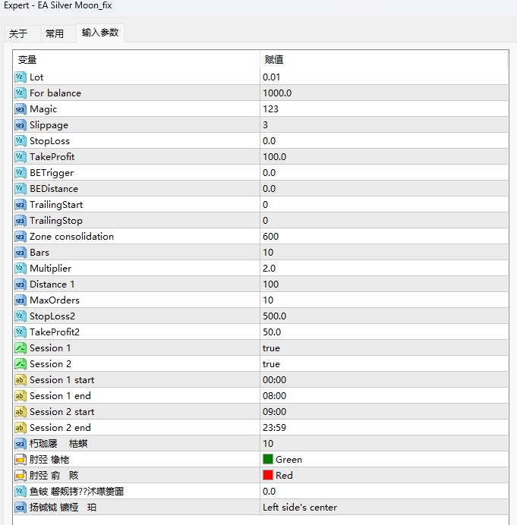This screenshot has width=517, height=525.
Task: Click the color-type icon in Green row
Action: (x=20, y=460)
